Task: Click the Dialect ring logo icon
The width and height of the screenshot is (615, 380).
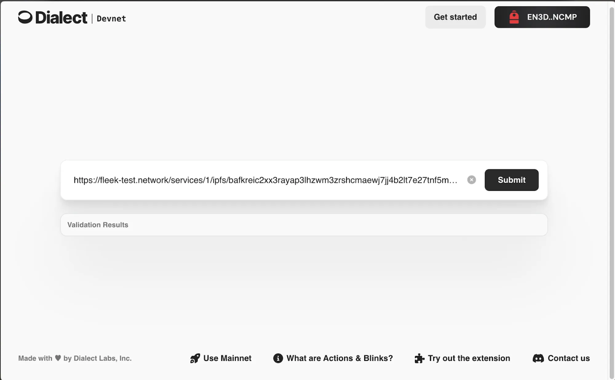Action: [x=25, y=17]
